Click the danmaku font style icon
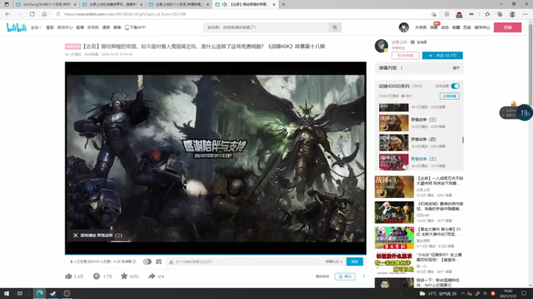The height and width of the screenshot is (299, 533). click(171, 262)
